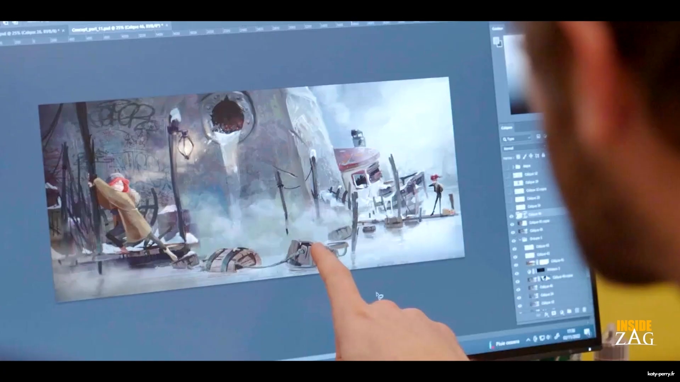680x382 pixels.
Task: Hide the Calque 45 copie layer
Action: [x=512, y=224]
